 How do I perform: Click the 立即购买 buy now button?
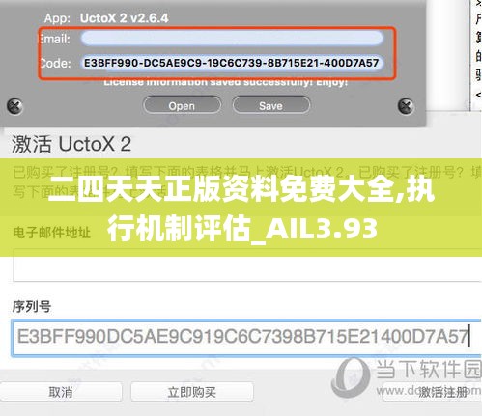coord(192,392)
